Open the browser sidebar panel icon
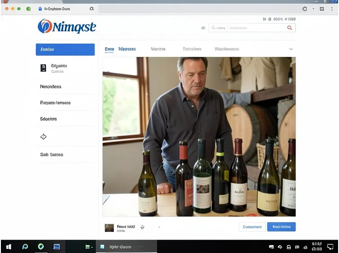The width and height of the screenshot is (339, 253). 322,9
